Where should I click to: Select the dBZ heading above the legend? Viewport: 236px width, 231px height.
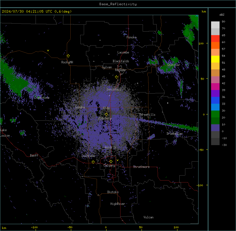222,15
